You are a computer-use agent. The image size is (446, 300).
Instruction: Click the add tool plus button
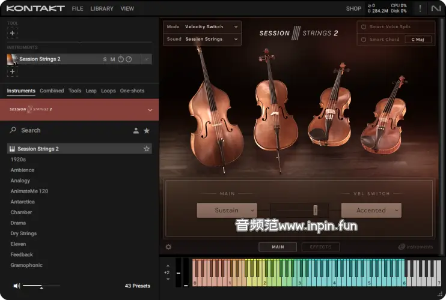[13, 33]
